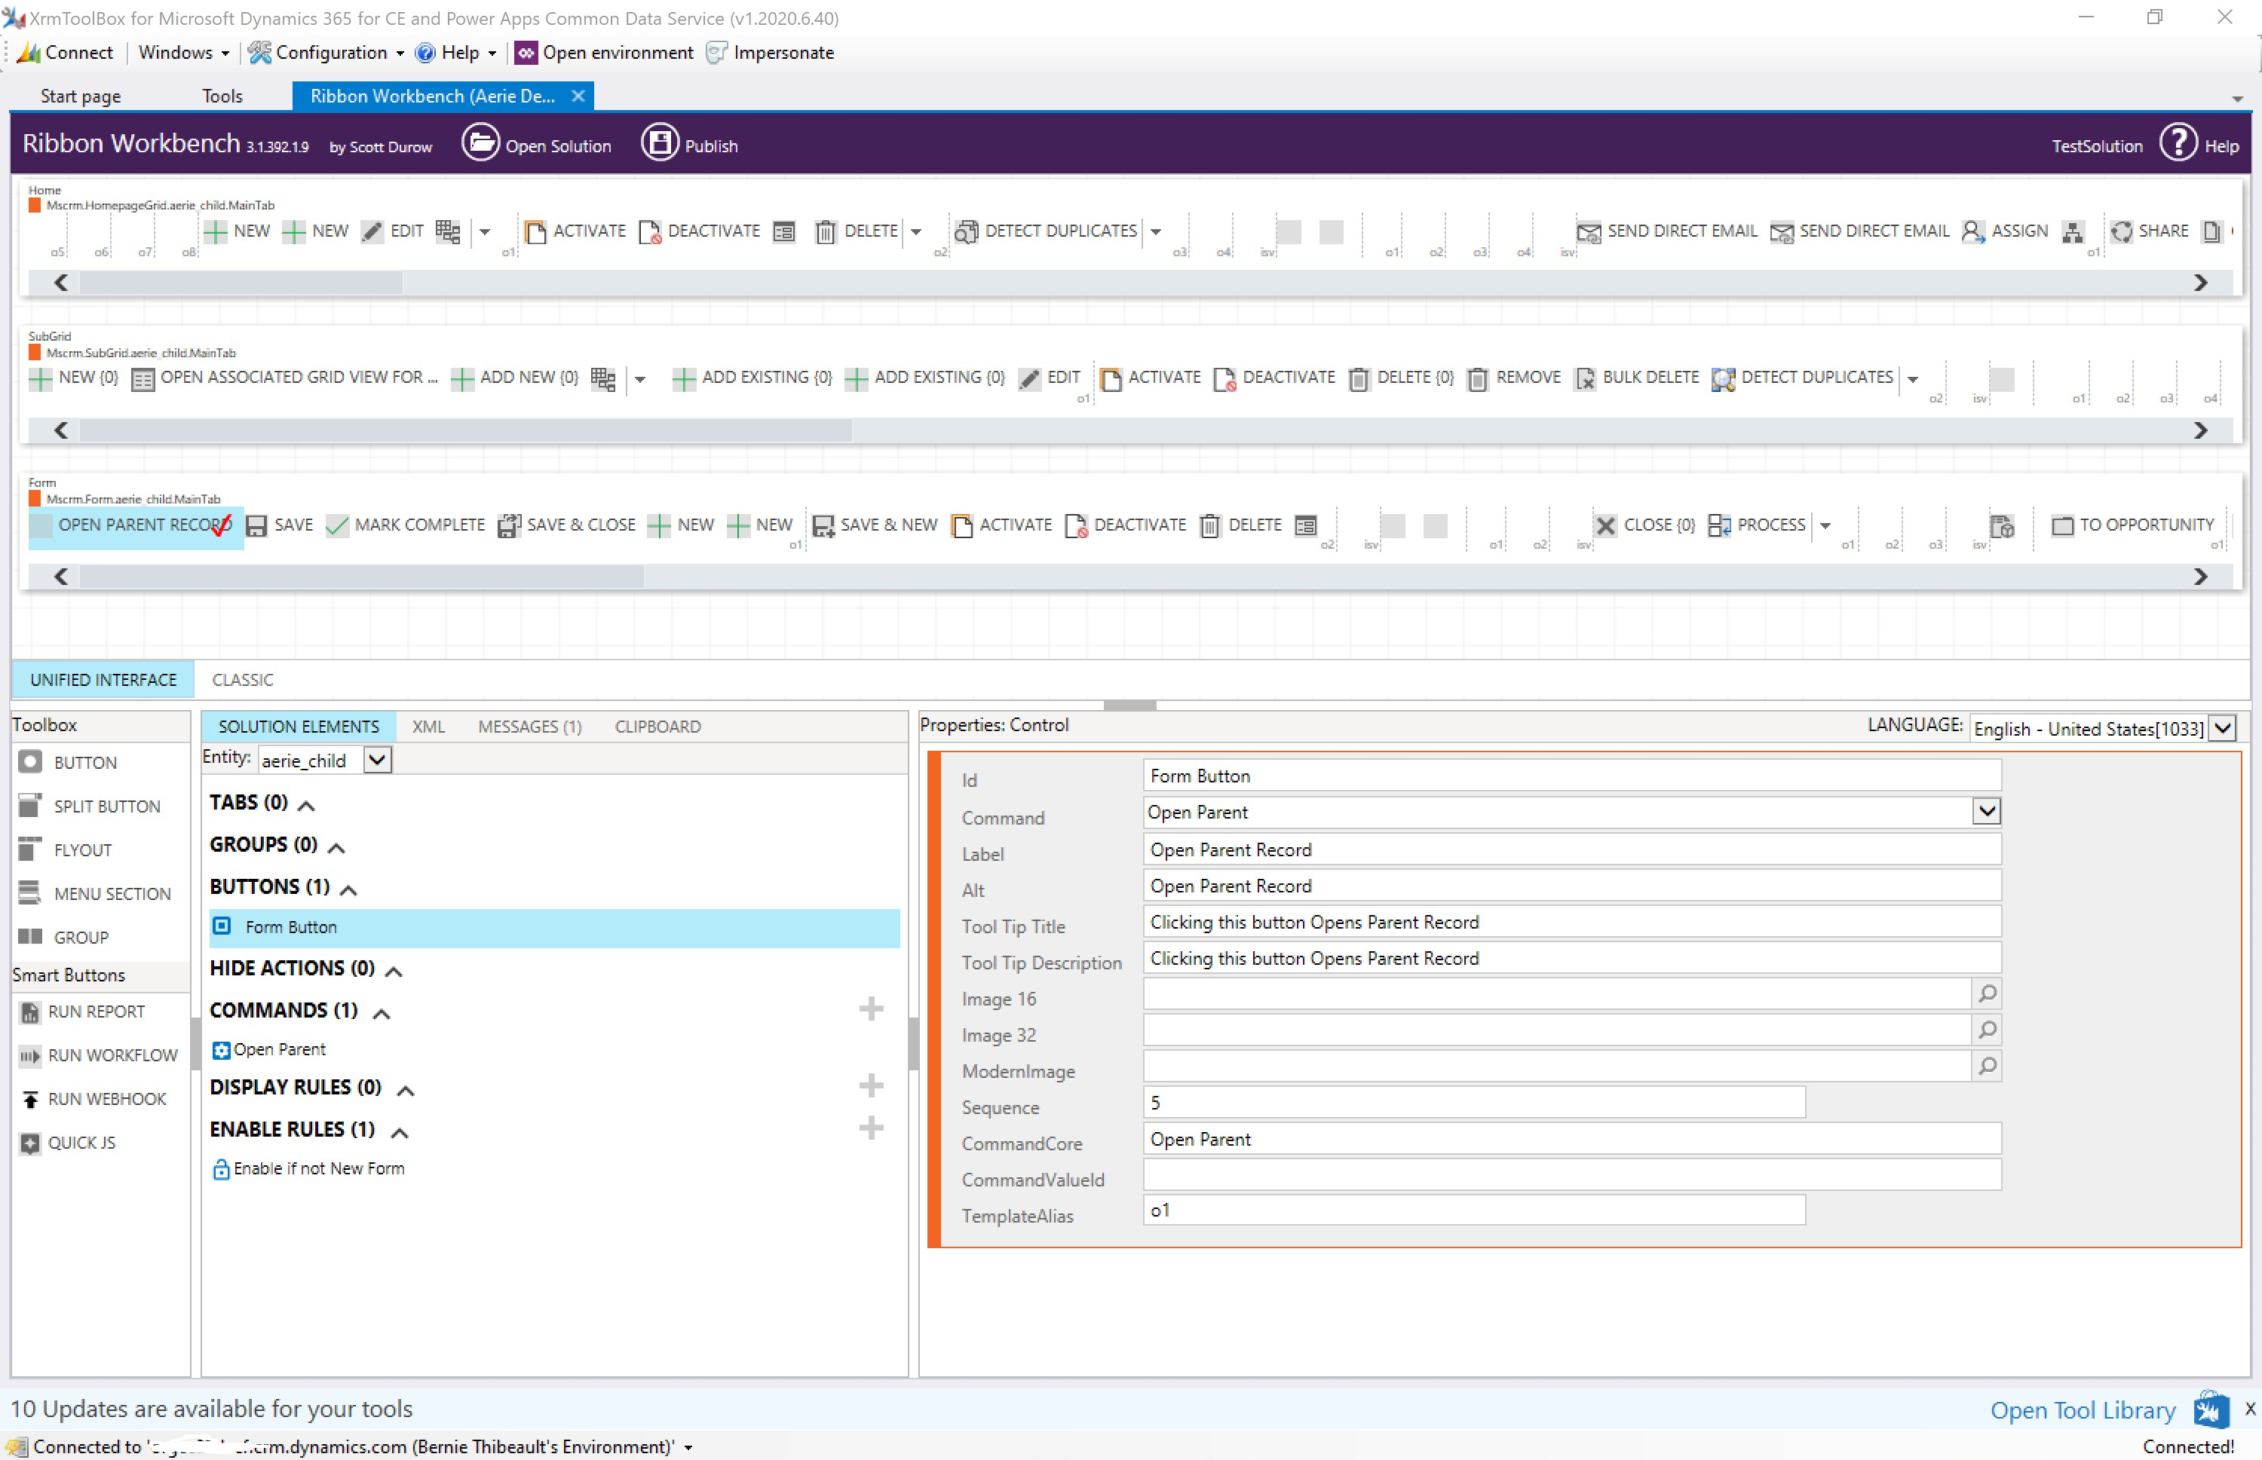This screenshot has width=2262, height=1460.
Task: Open the Tool Library link
Action: (2083, 1409)
